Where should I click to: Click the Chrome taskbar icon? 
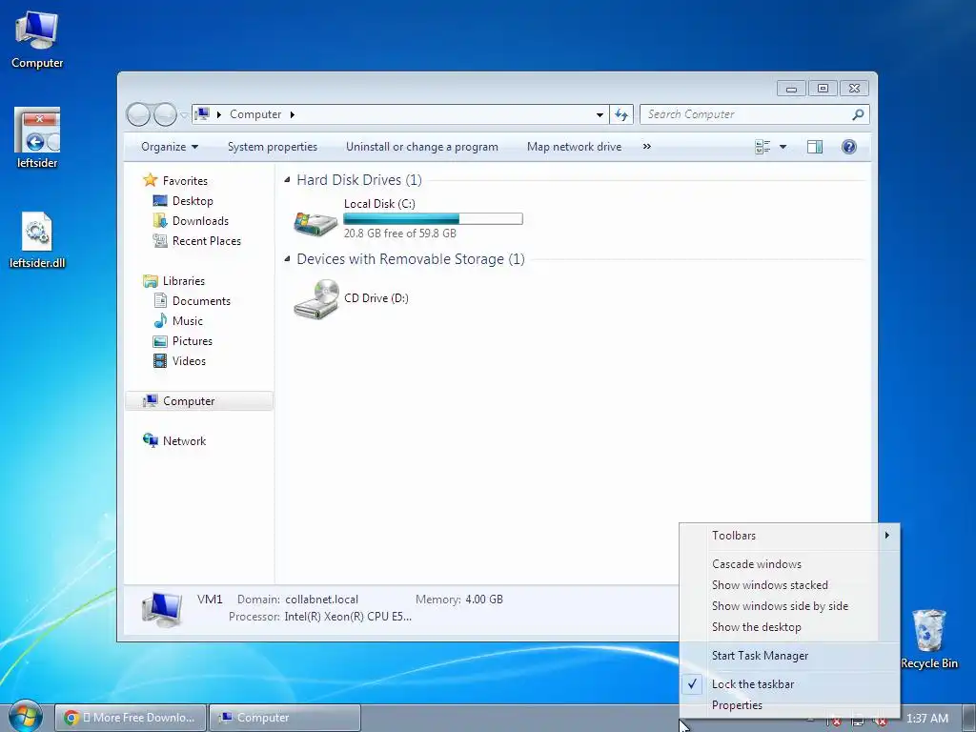click(x=71, y=718)
